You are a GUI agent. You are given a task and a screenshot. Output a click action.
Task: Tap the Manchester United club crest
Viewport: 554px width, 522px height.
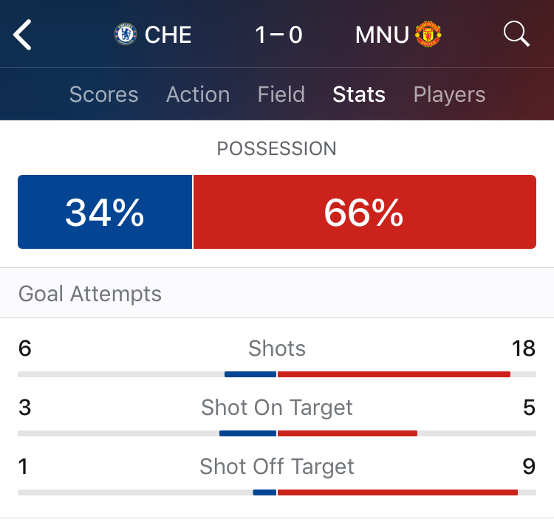pos(428,35)
